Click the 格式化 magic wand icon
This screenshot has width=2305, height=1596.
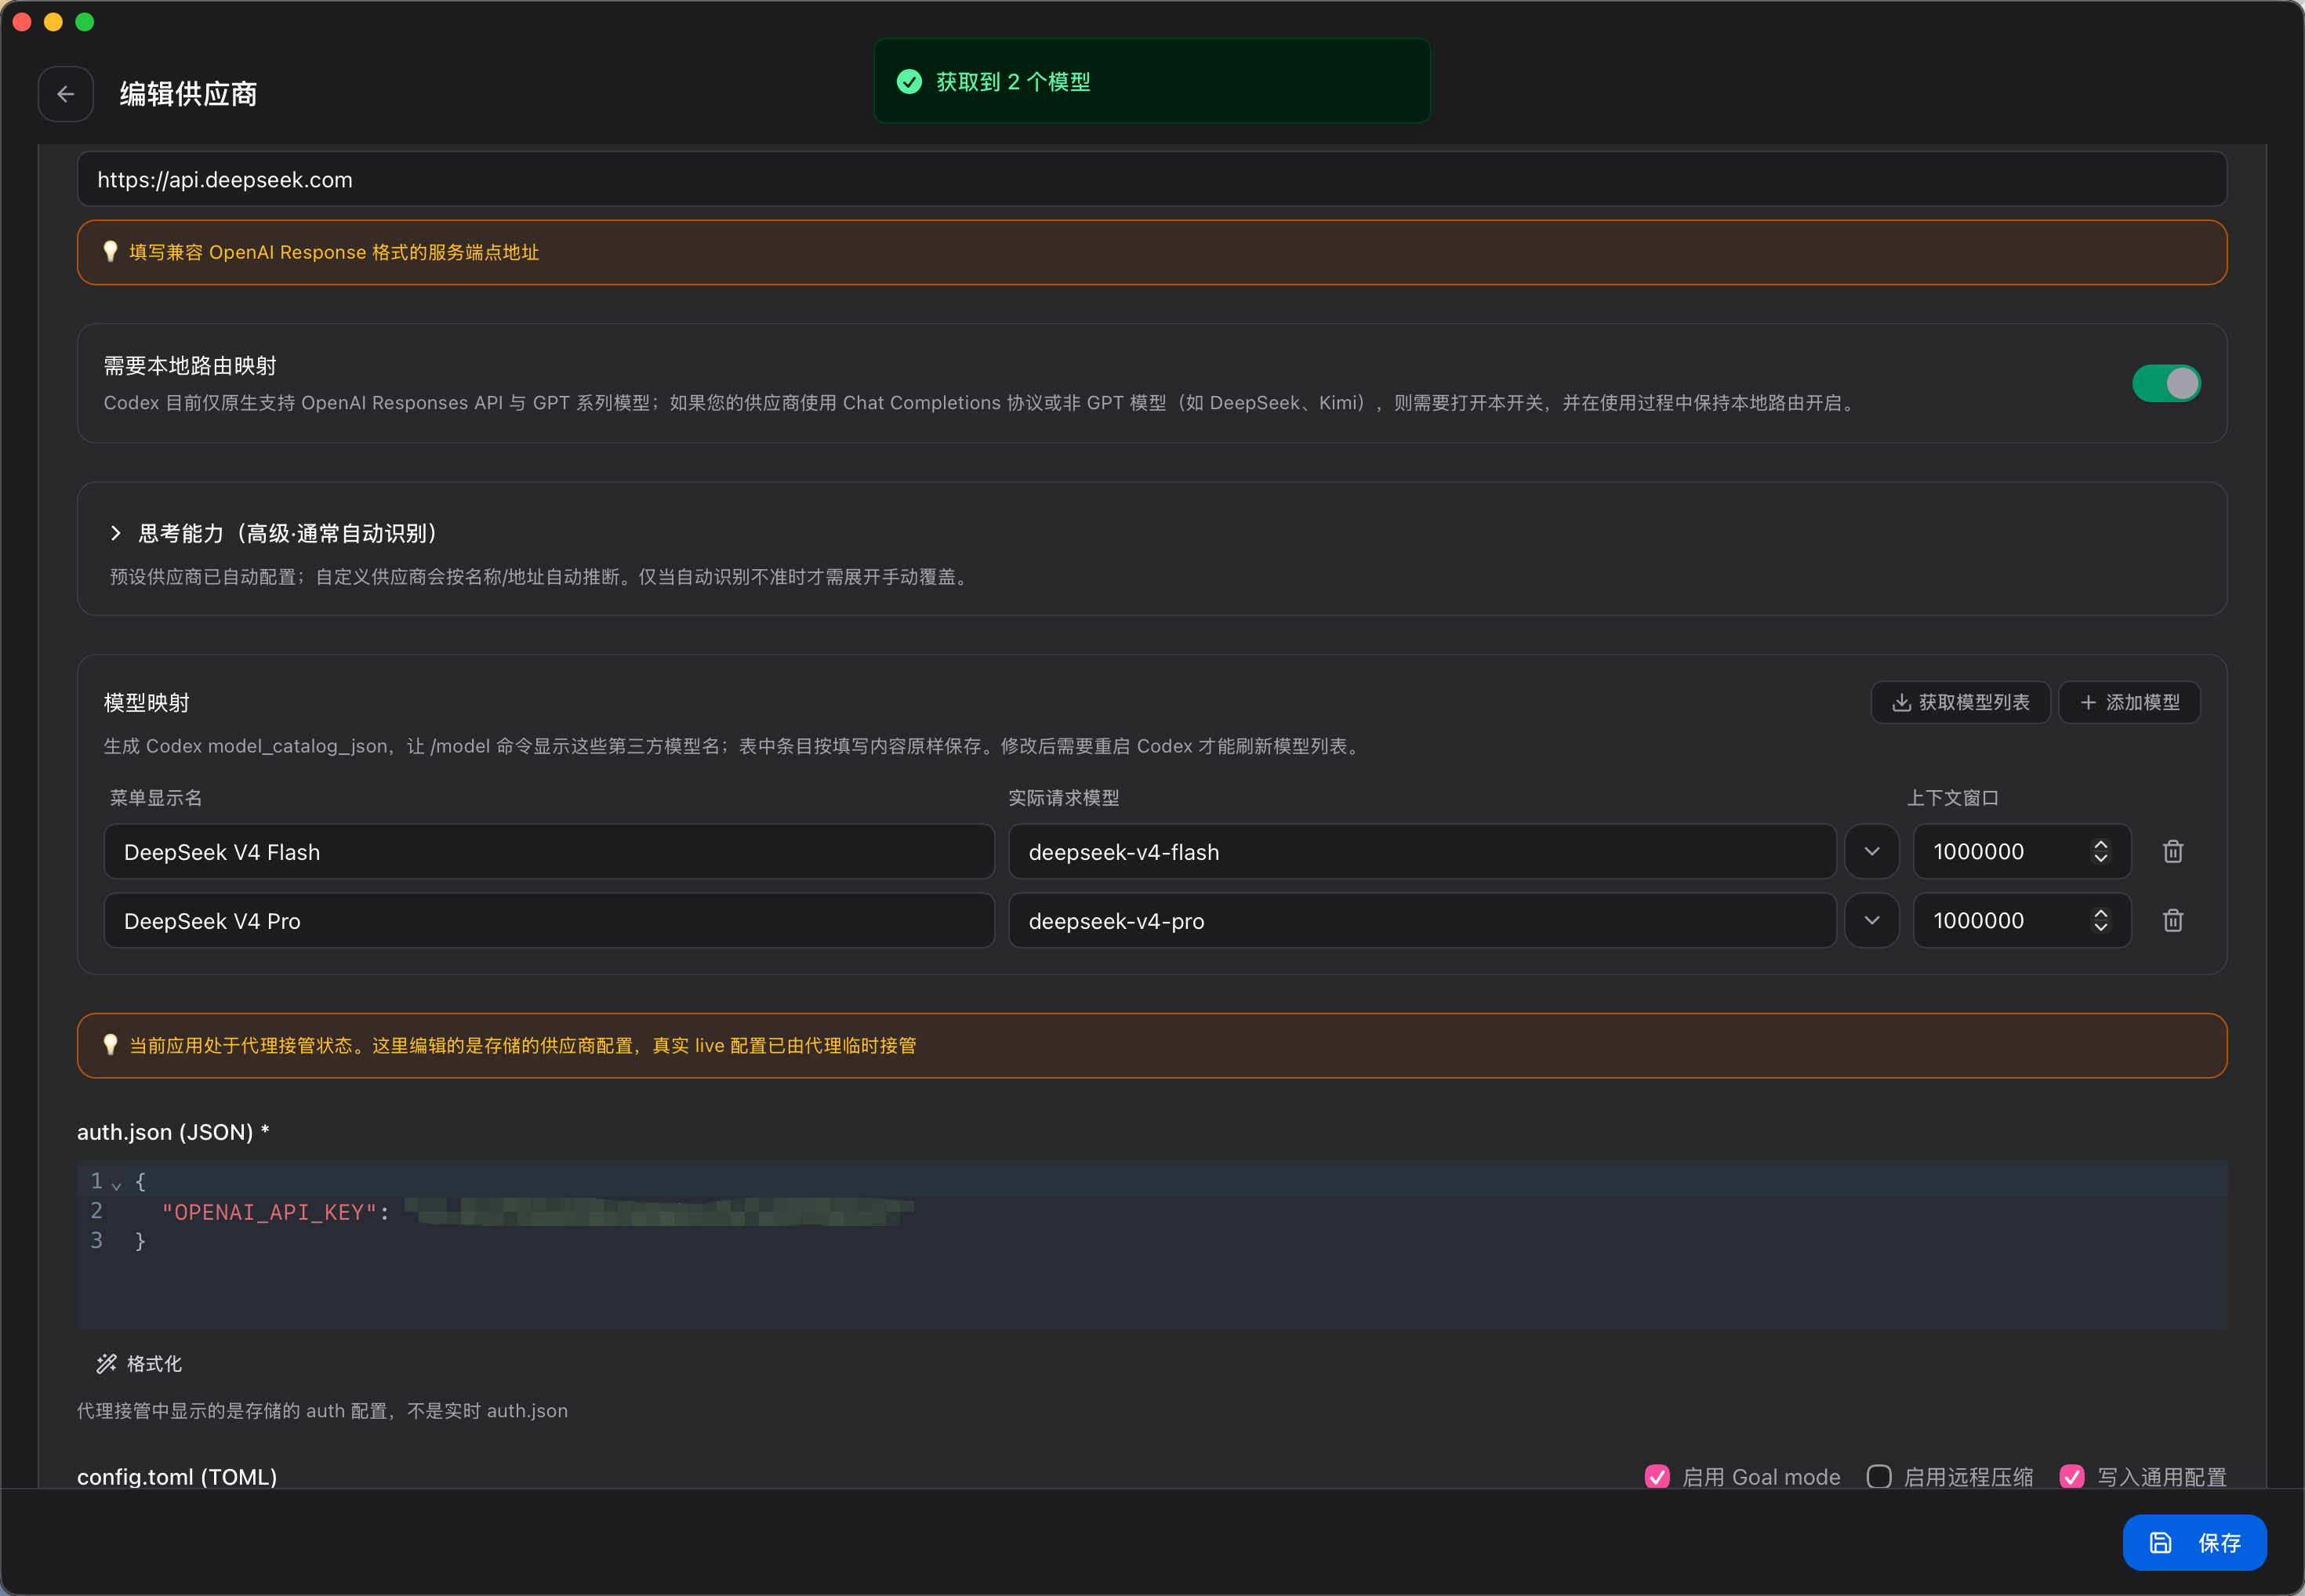tap(106, 1364)
